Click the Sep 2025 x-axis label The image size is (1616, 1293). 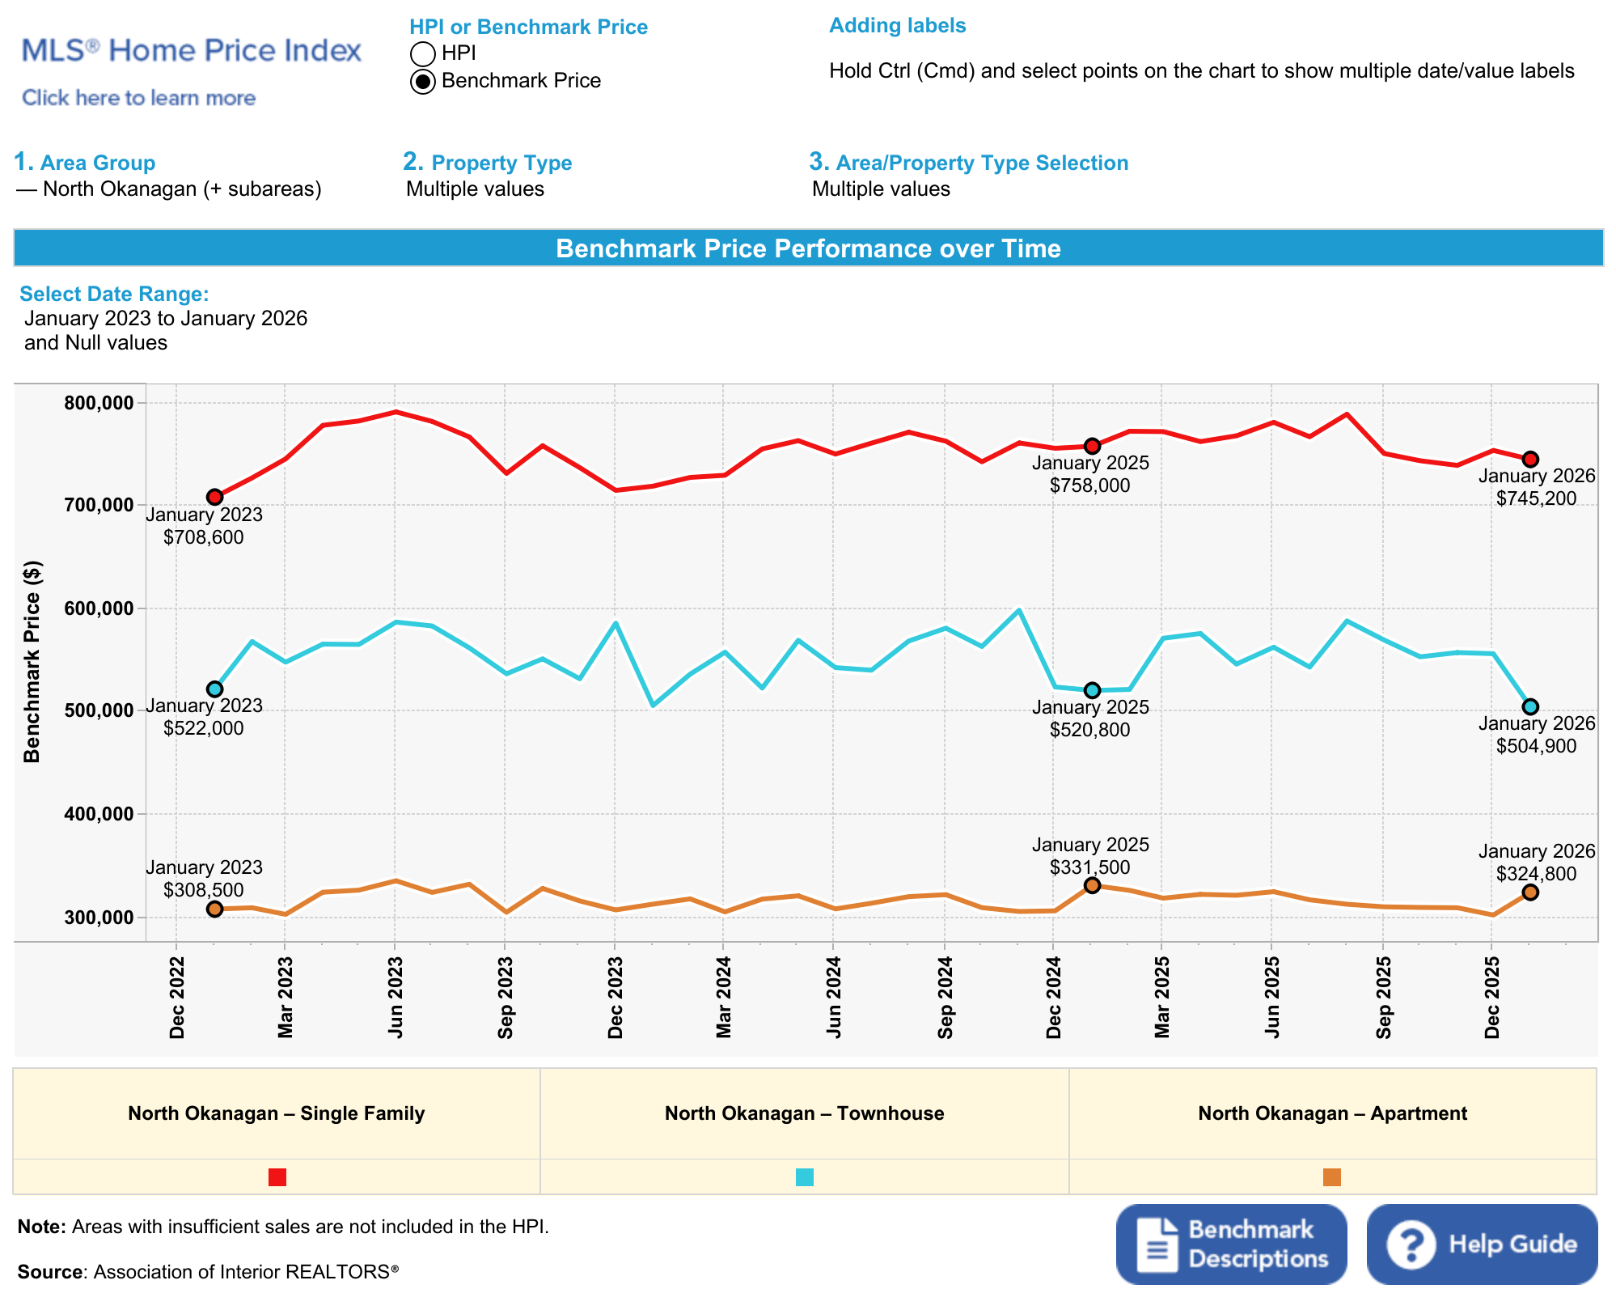point(1384,998)
